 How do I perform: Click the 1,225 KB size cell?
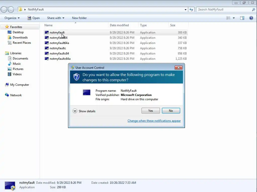tap(181, 58)
